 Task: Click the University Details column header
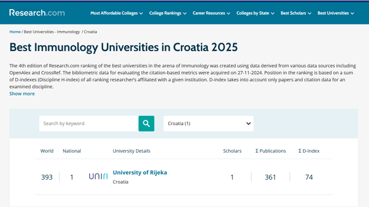tap(131, 151)
